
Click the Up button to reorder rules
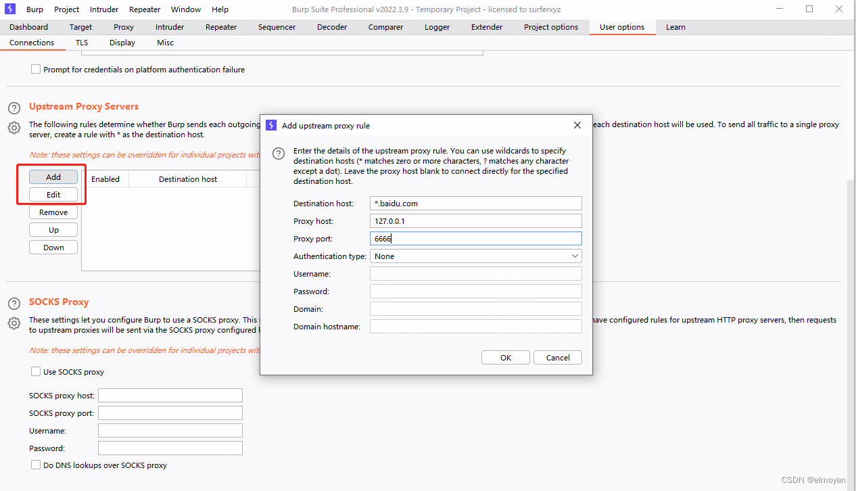click(53, 230)
